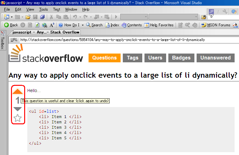Click the New Project toolbar icon
This screenshot has height=155, width=239.
(7, 17)
